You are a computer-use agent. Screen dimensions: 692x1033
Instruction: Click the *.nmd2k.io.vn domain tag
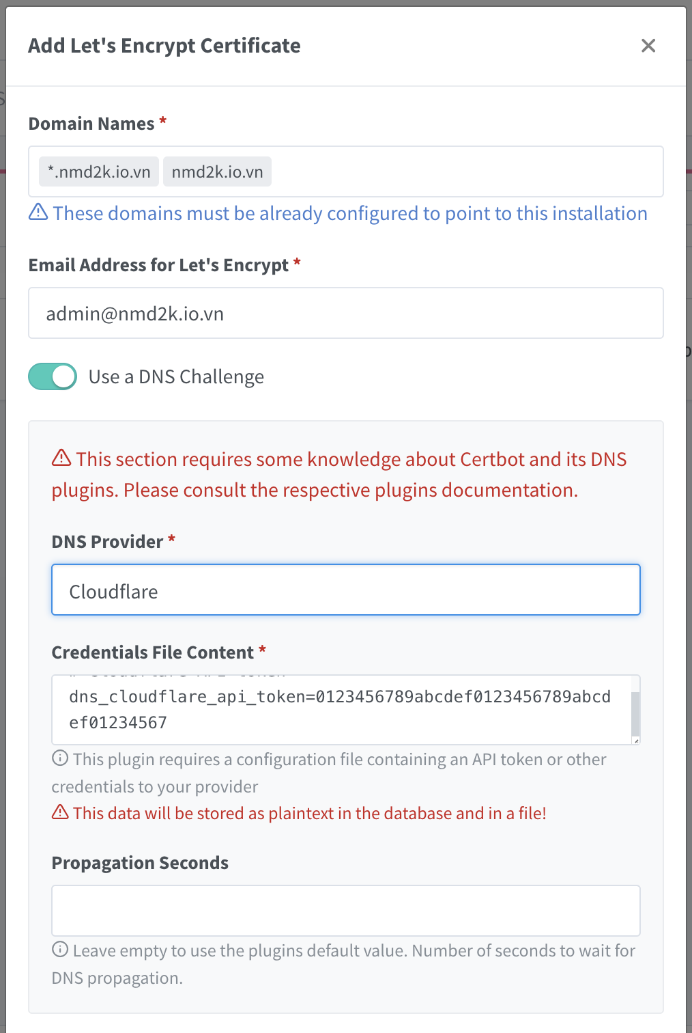tap(99, 171)
